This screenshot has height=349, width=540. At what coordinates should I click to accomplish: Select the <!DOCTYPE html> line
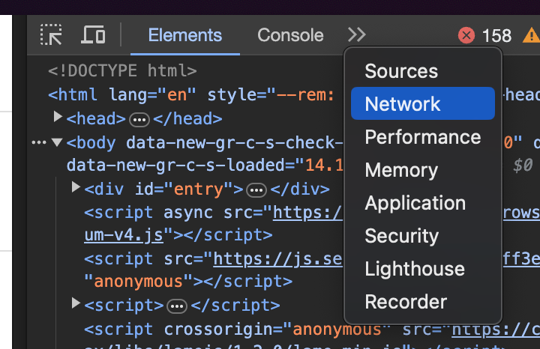[x=122, y=71]
